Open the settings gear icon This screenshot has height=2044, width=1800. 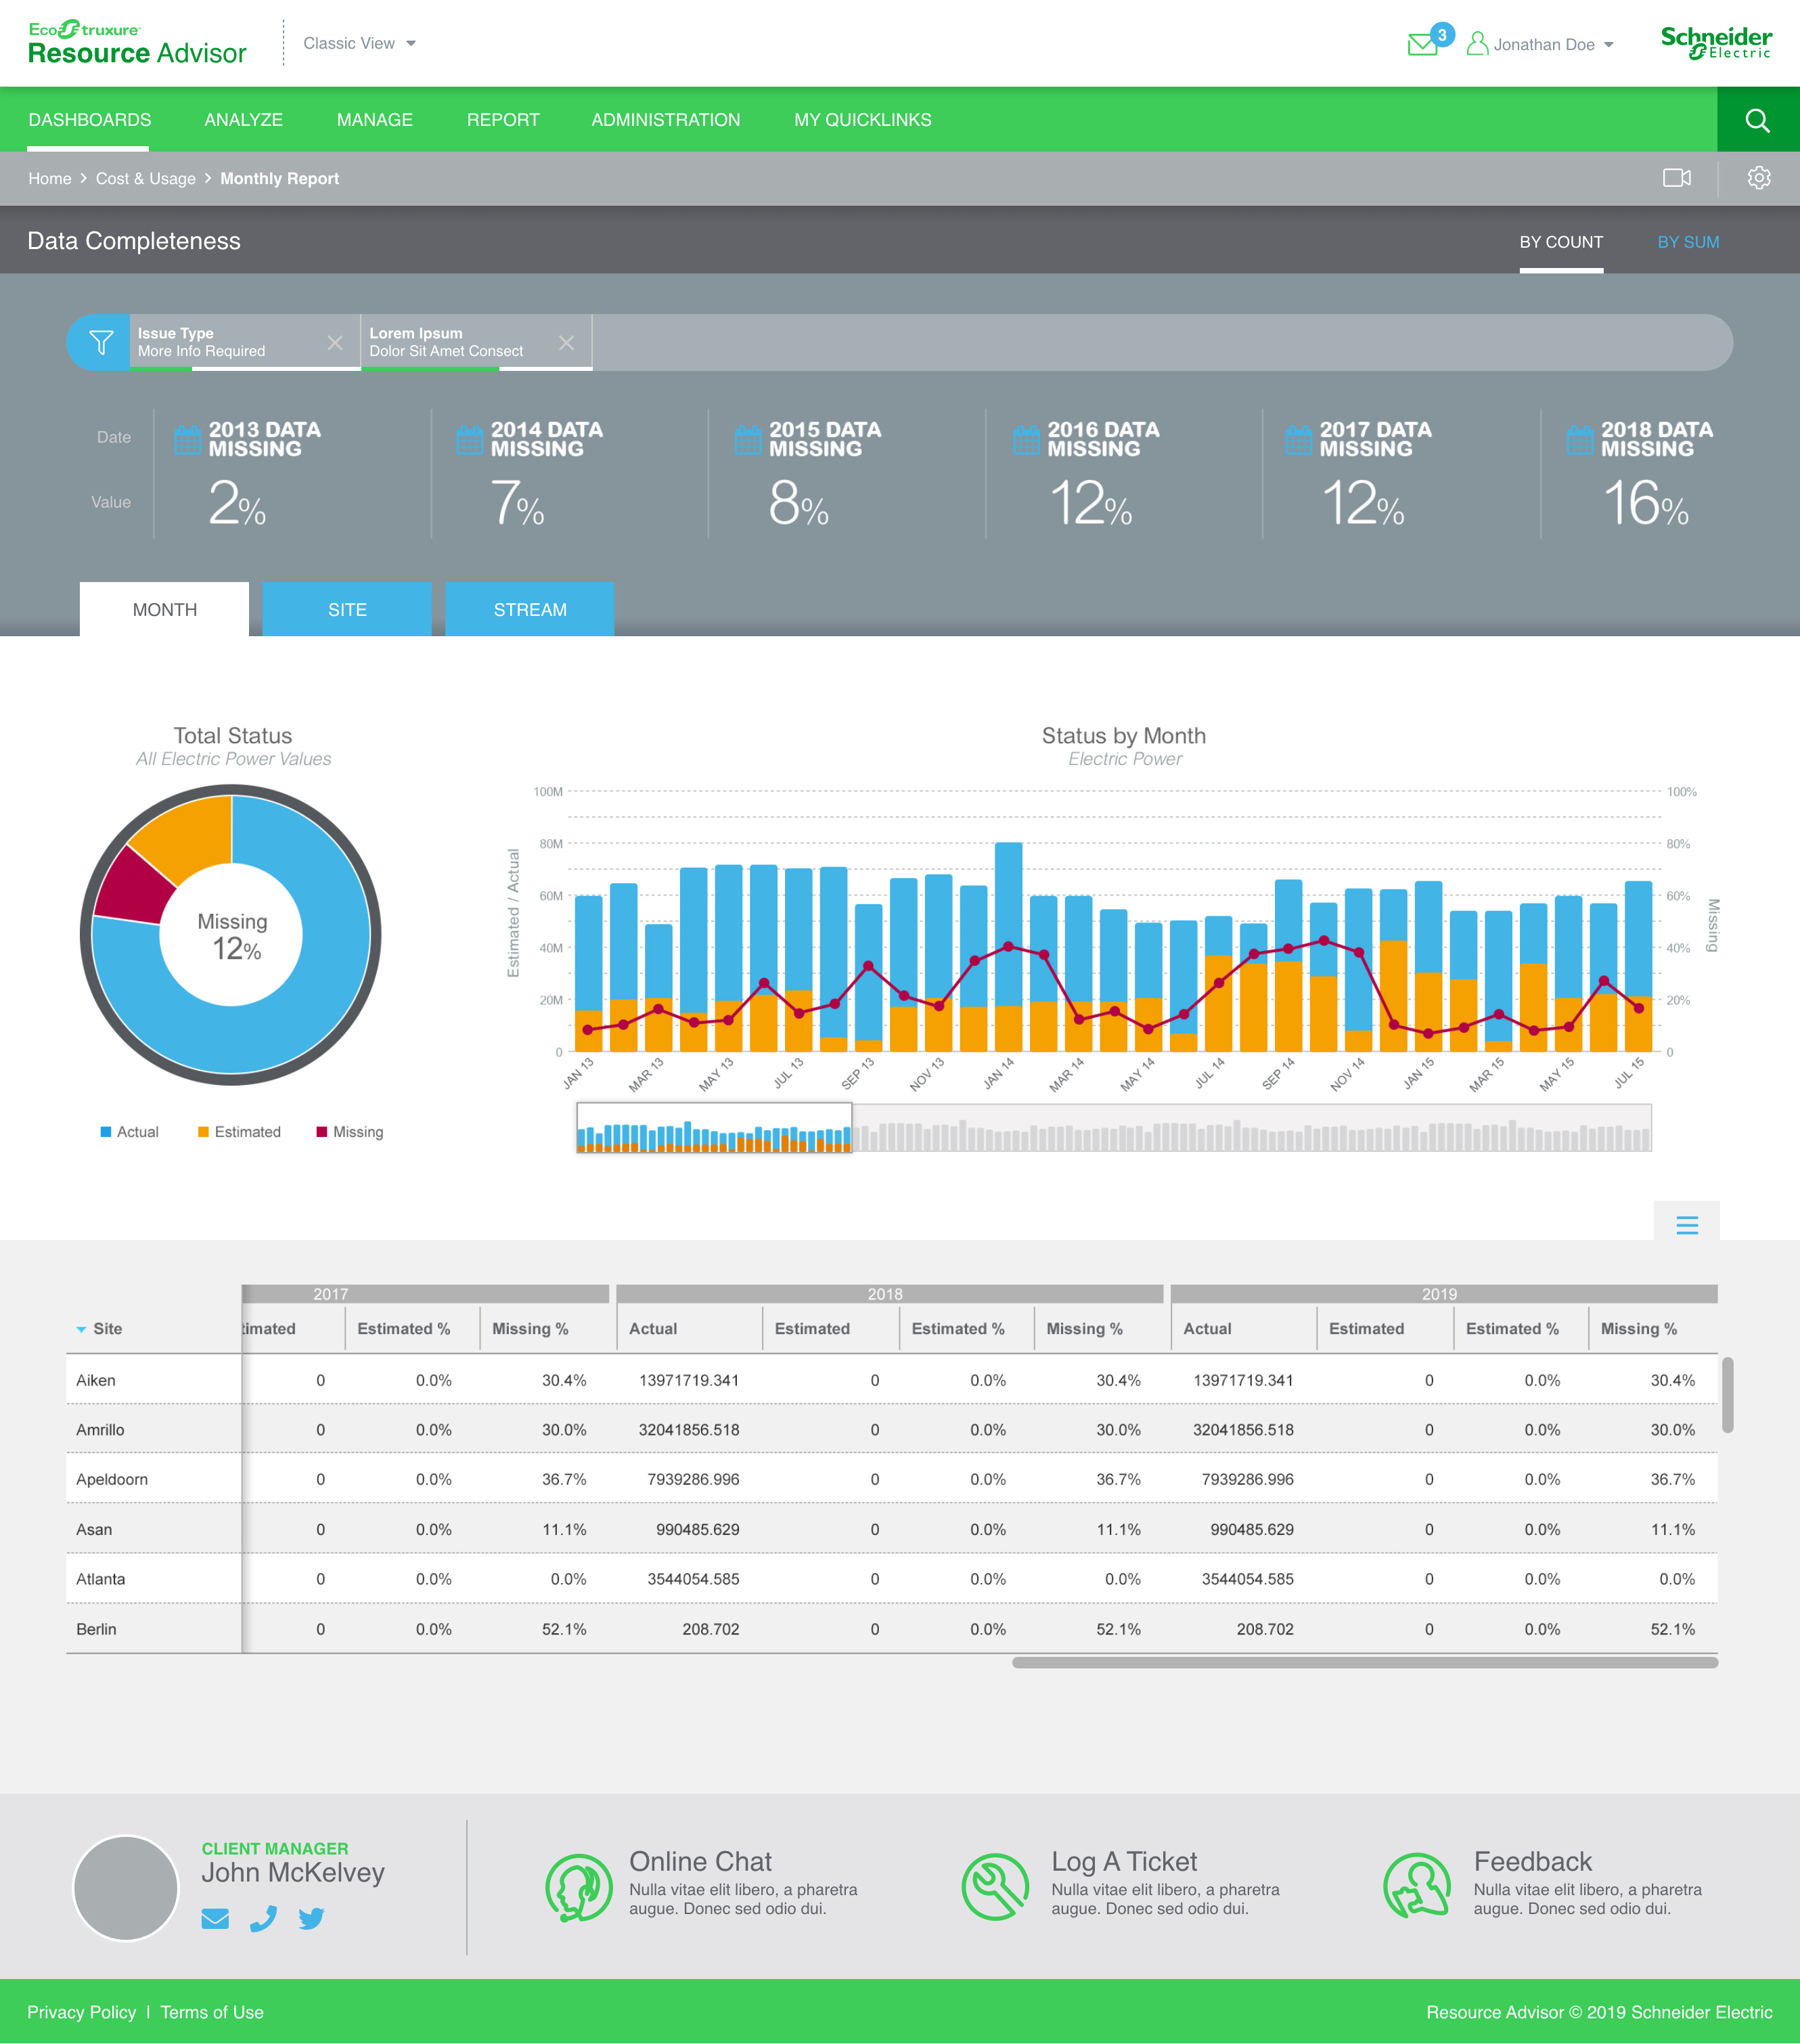pyautogui.click(x=1758, y=178)
